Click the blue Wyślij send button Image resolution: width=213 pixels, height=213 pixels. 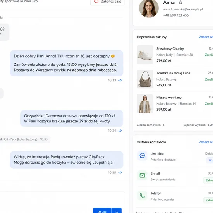[x=102, y=210]
